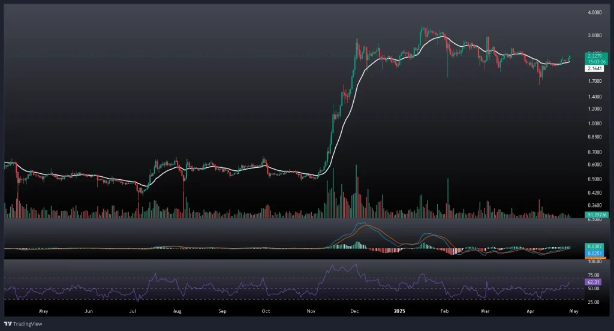Click the MACD value label 0.0307

coord(595,247)
